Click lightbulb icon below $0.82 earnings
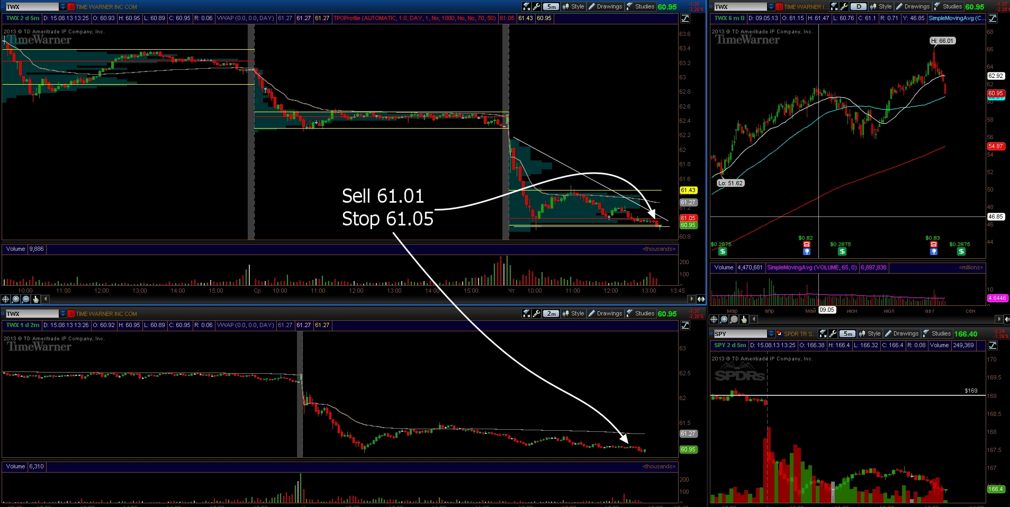The width and height of the screenshot is (1010, 507). [x=807, y=252]
